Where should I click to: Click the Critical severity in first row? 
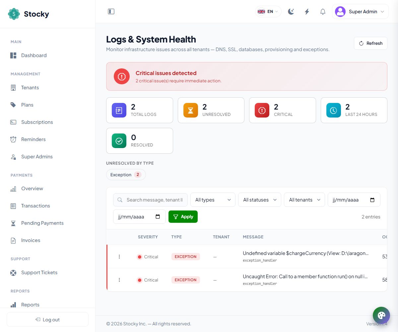point(147,257)
